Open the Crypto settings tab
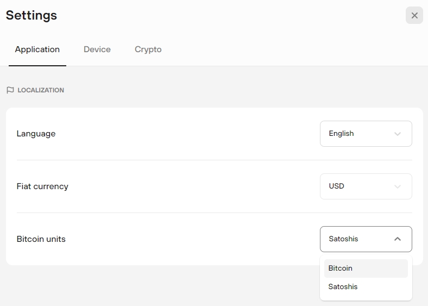The width and height of the screenshot is (428, 306). [148, 49]
